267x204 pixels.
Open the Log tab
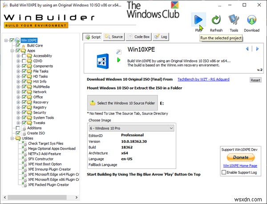click(x=161, y=37)
